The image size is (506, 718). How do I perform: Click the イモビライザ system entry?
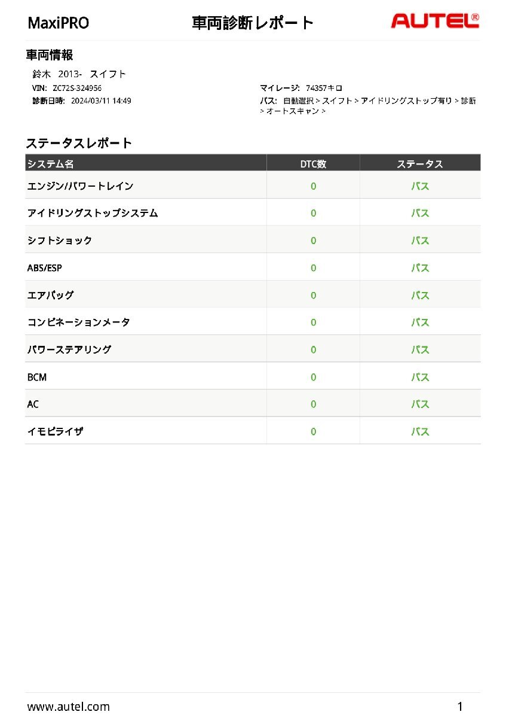click(x=55, y=431)
